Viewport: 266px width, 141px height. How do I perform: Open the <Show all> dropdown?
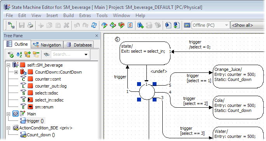pyautogui.click(x=248, y=26)
